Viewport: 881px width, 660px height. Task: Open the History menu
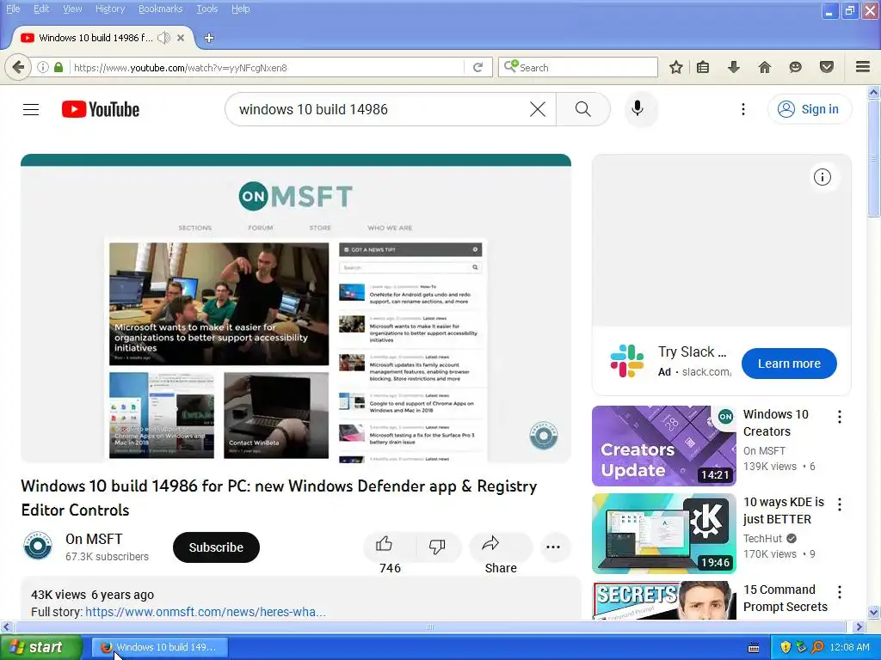[x=110, y=9]
